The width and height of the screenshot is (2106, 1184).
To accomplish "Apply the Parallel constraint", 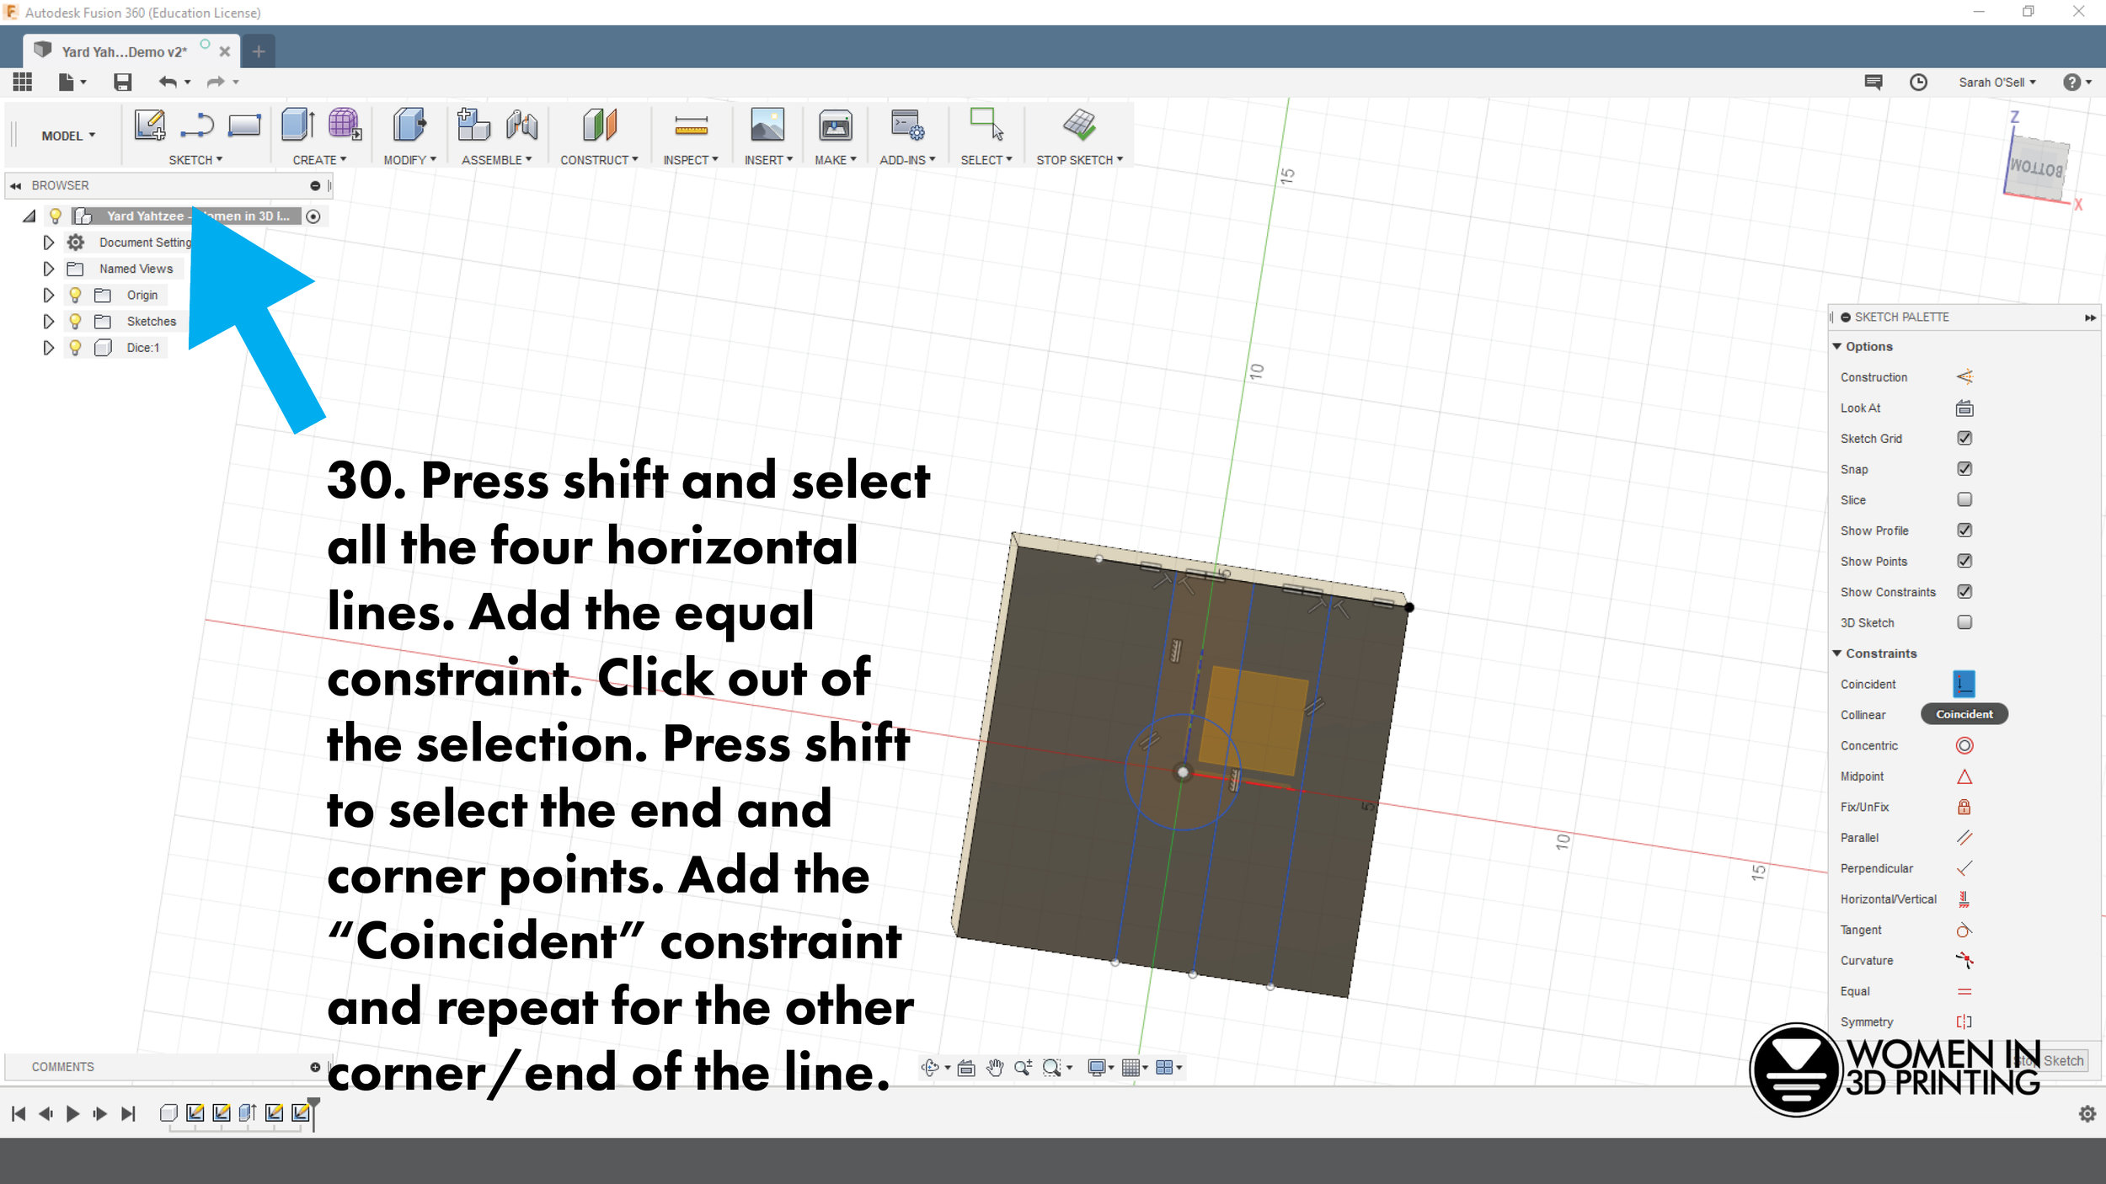I will pos(1964,838).
